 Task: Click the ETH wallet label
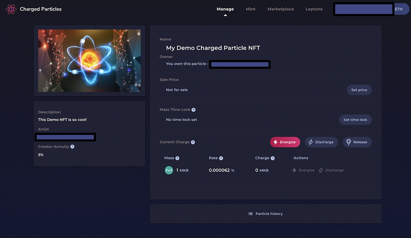(x=399, y=9)
